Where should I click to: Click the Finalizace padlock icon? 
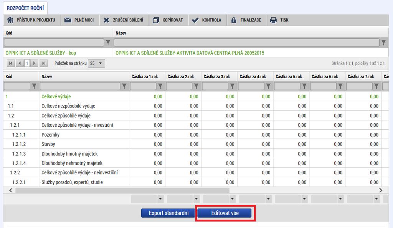coord(234,20)
